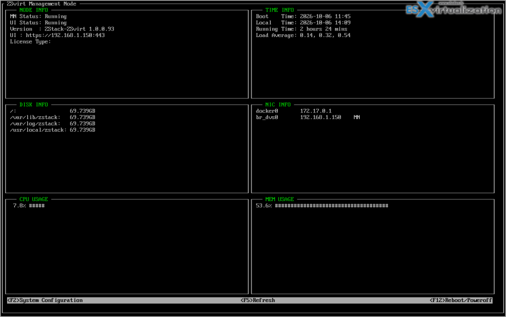
Task: Click the br_dvs0 interface row
Action: coord(308,117)
